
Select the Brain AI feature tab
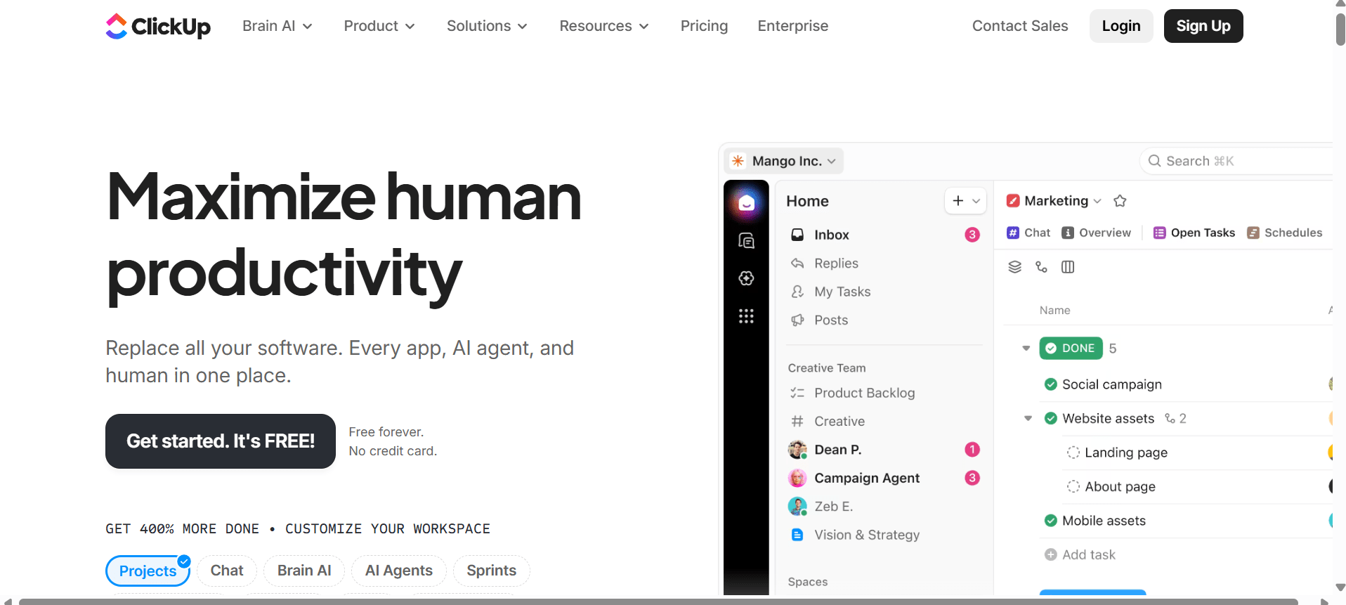coord(303,571)
